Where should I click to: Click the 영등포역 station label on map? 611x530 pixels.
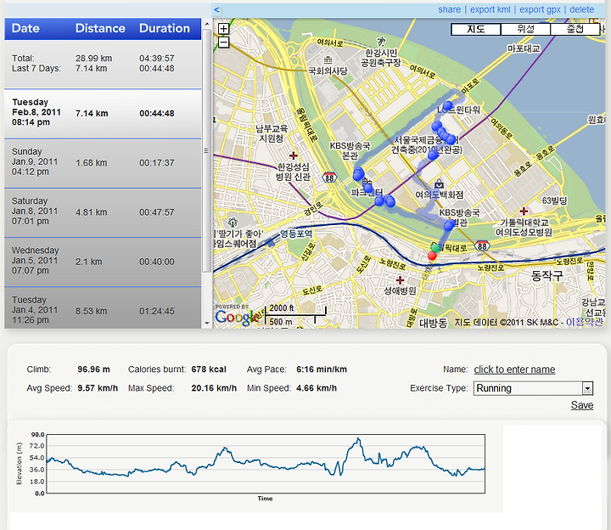point(296,234)
